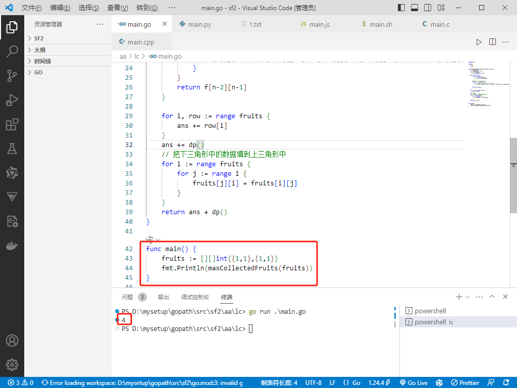Open the Testing flask view
This screenshot has height=388, width=517.
click(12, 149)
